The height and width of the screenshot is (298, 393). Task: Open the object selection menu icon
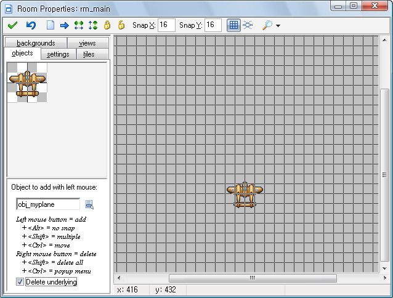(89, 204)
